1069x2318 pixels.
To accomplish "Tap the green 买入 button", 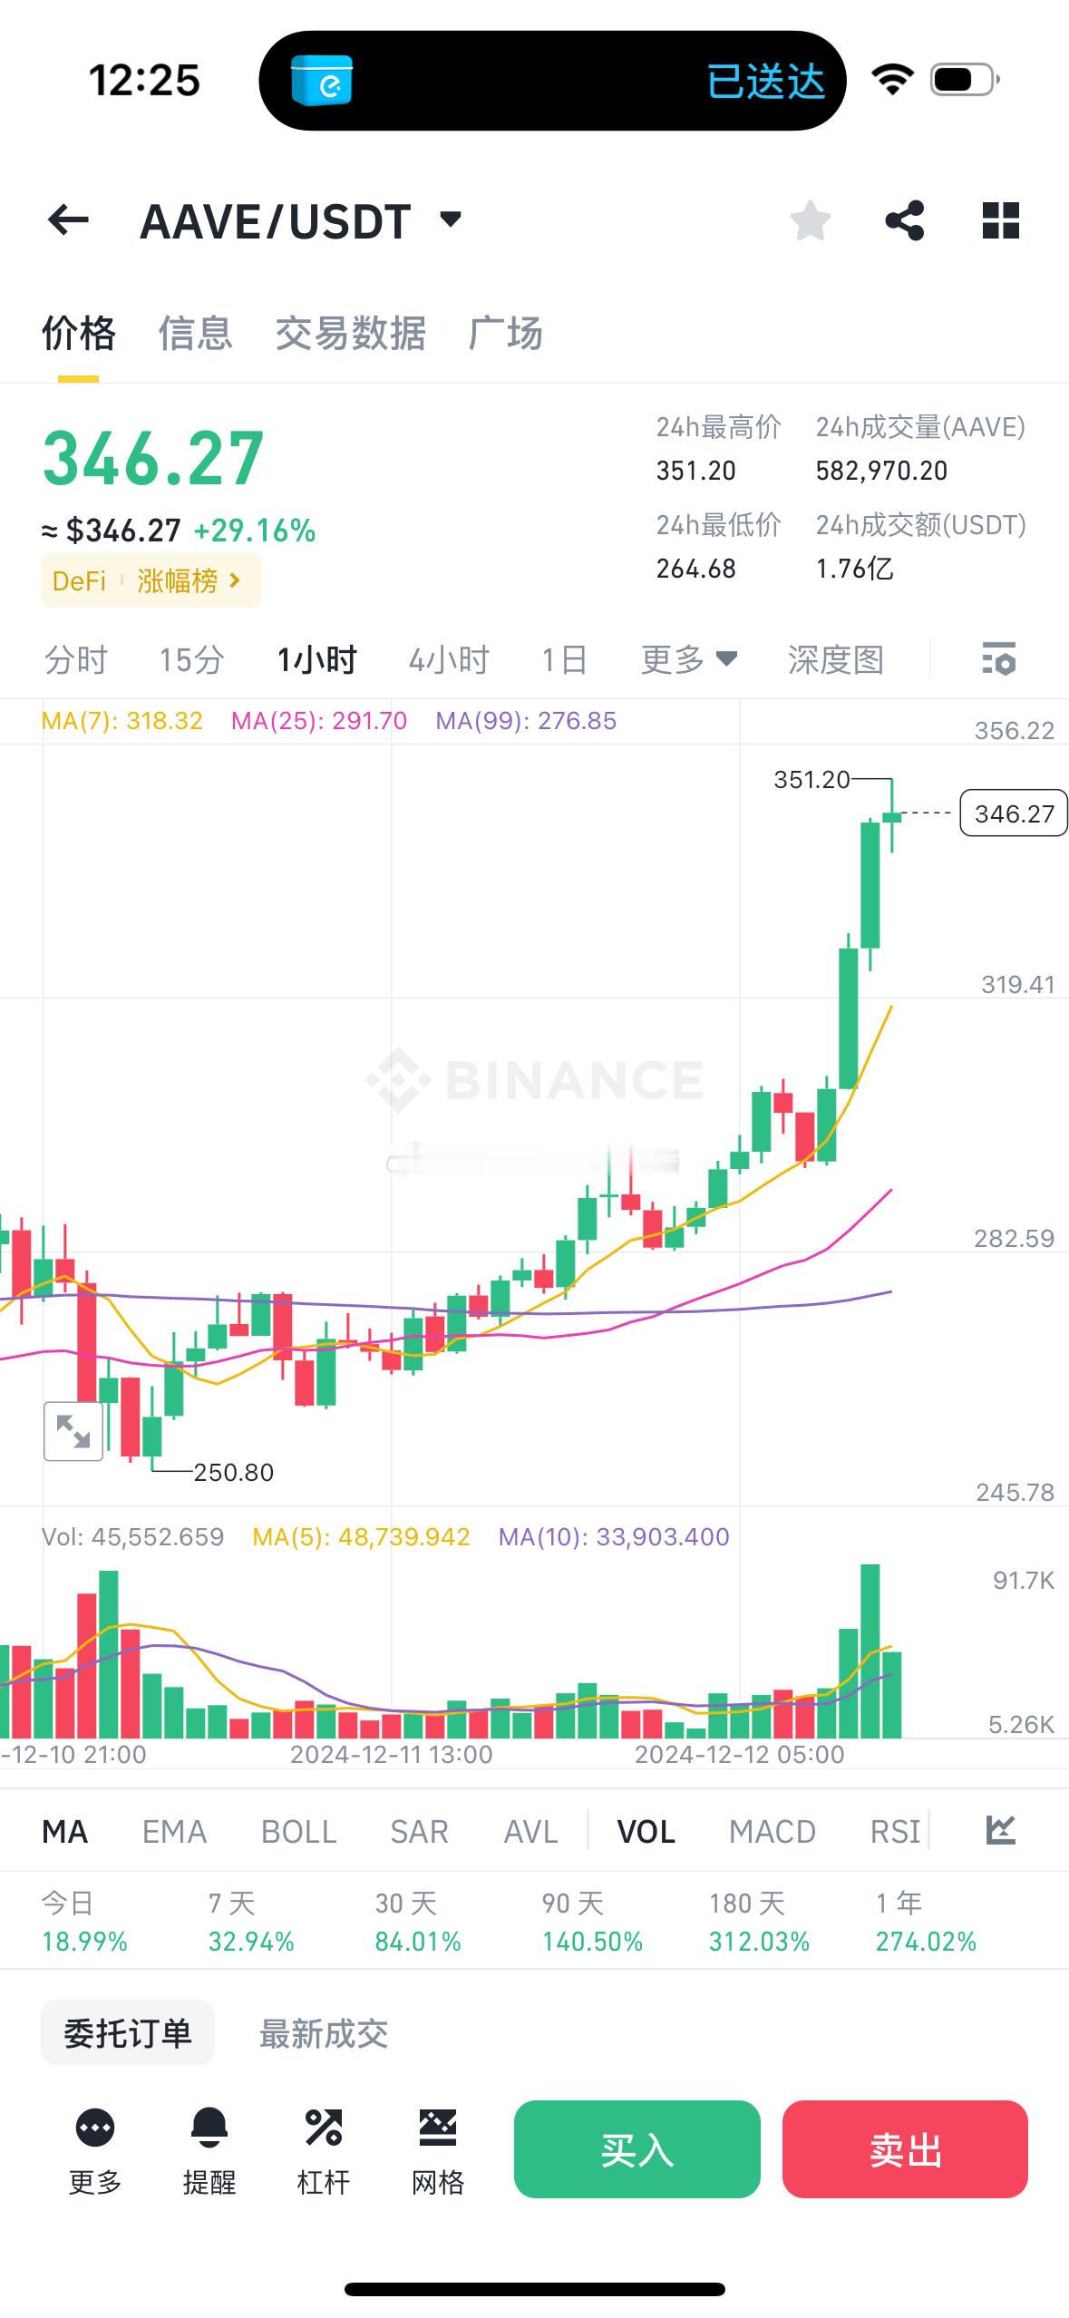I will (637, 2148).
